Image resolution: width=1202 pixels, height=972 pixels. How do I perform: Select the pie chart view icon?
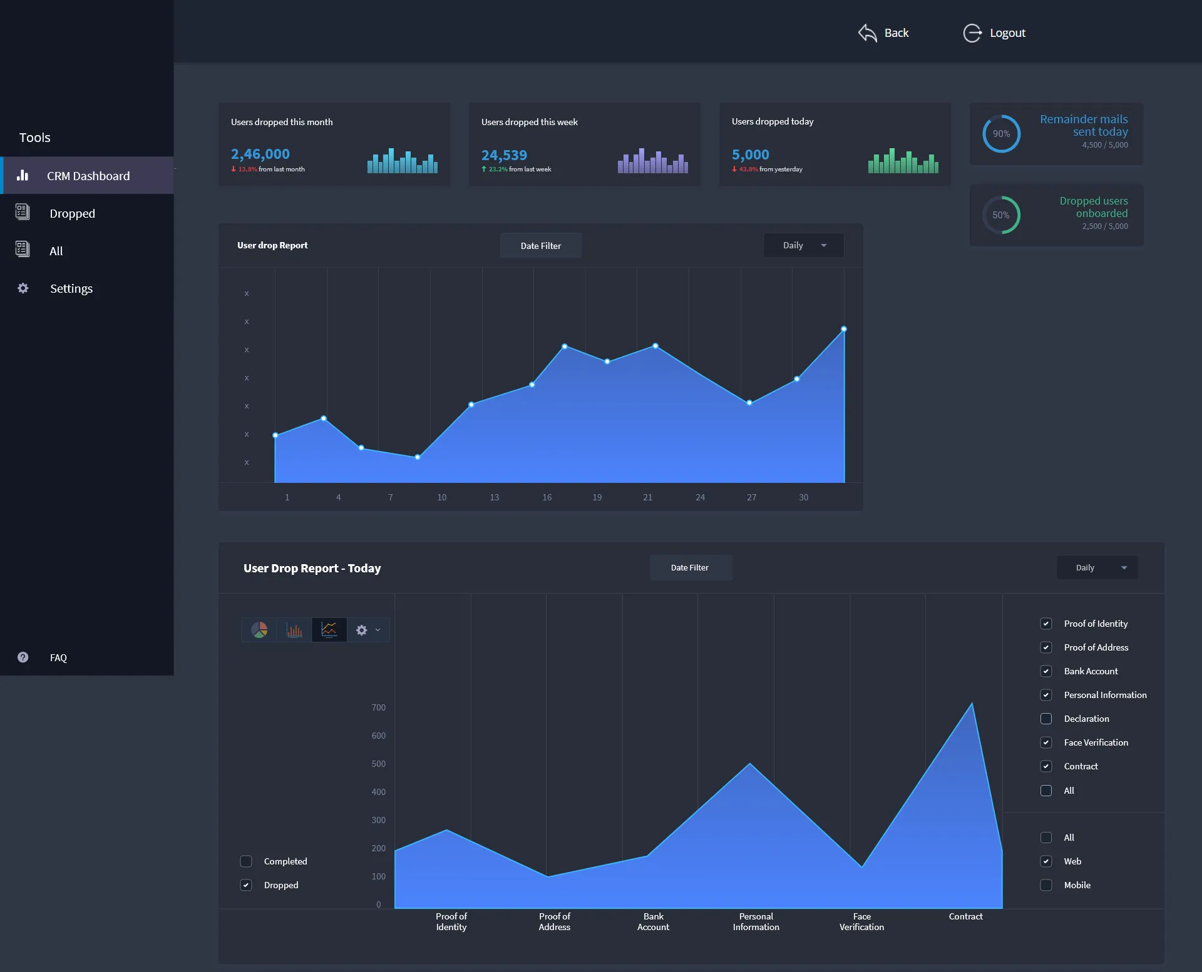(x=259, y=630)
